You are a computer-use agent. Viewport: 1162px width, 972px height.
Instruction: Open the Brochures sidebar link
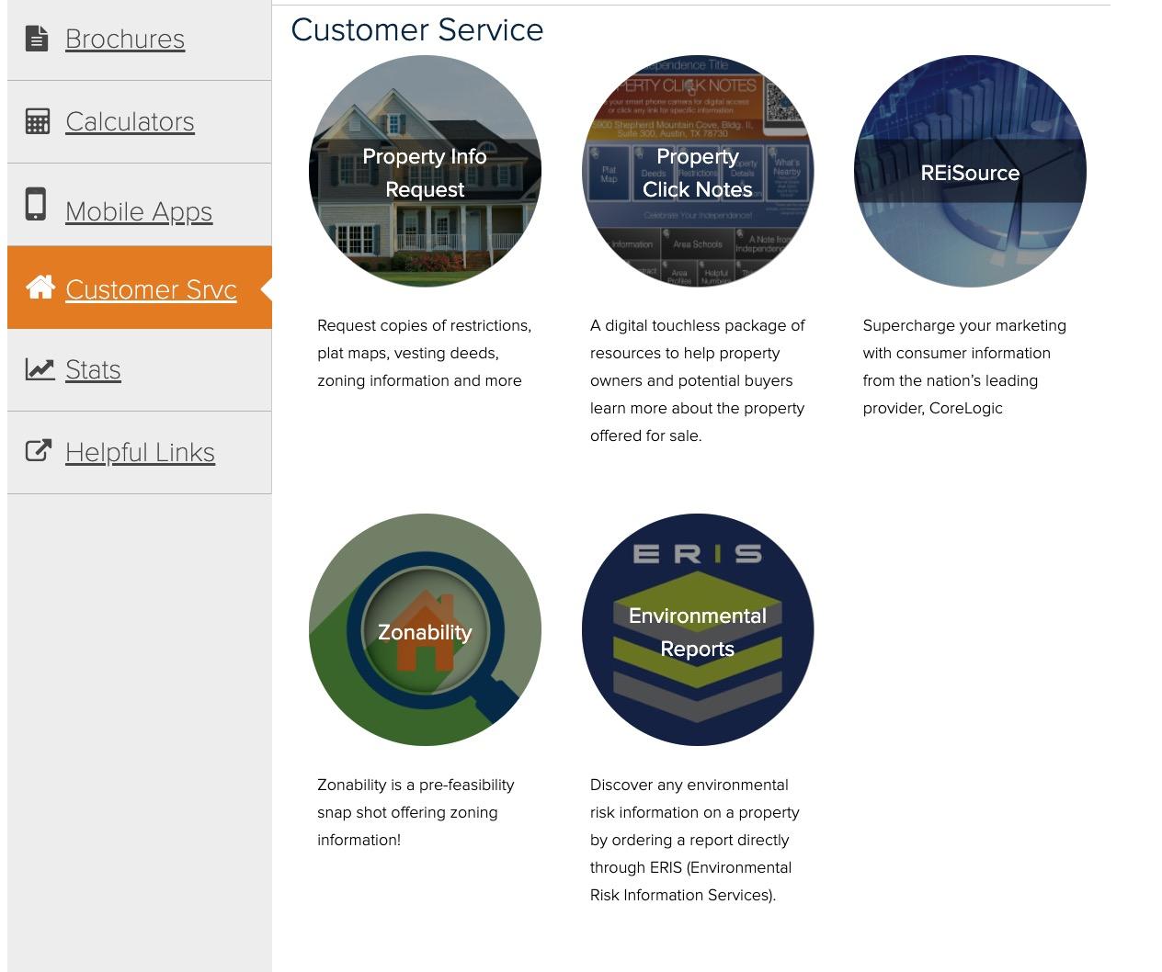(125, 39)
